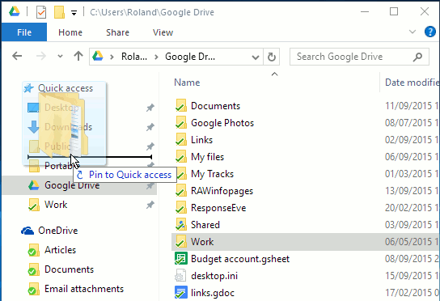Select the Rola... breadcrumb segment
Viewport: 440px width, 301px height.
tap(133, 57)
